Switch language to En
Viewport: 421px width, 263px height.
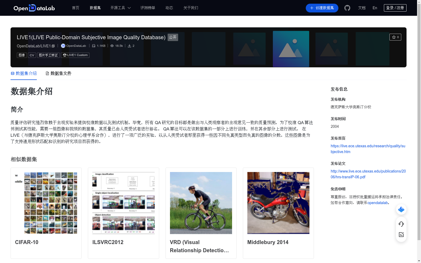tap(375, 8)
